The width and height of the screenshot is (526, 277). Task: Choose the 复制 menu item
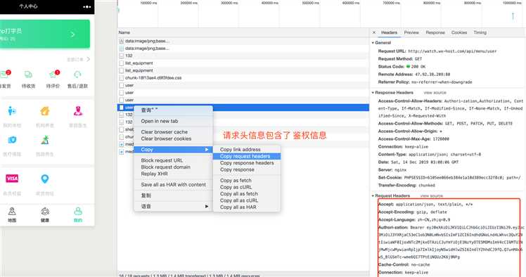click(173, 195)
